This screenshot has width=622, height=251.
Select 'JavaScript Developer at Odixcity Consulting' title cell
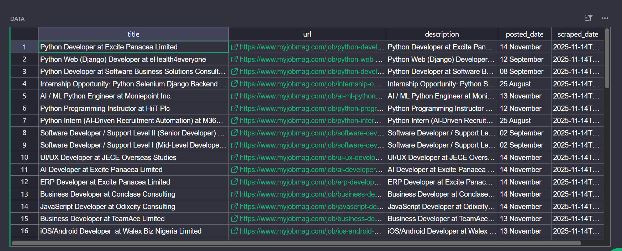[133, 207]
